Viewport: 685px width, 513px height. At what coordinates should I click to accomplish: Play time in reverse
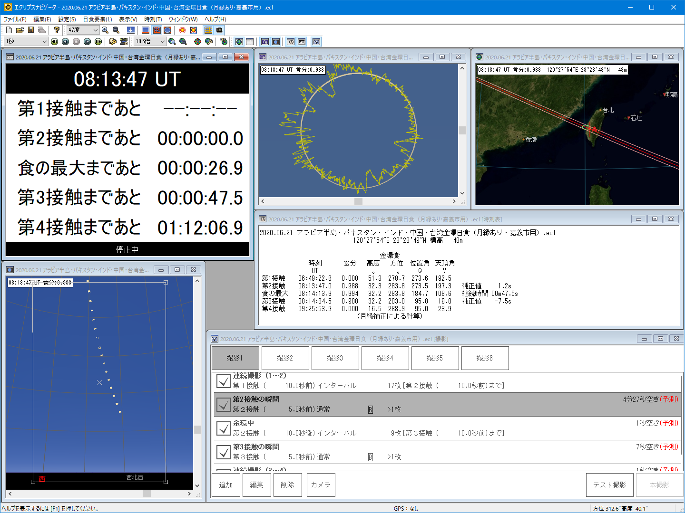pyautogui.click(x=65, y=42)
